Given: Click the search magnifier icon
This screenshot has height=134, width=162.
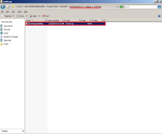Looking at the screenshot, I should click(x=159, y=7).
